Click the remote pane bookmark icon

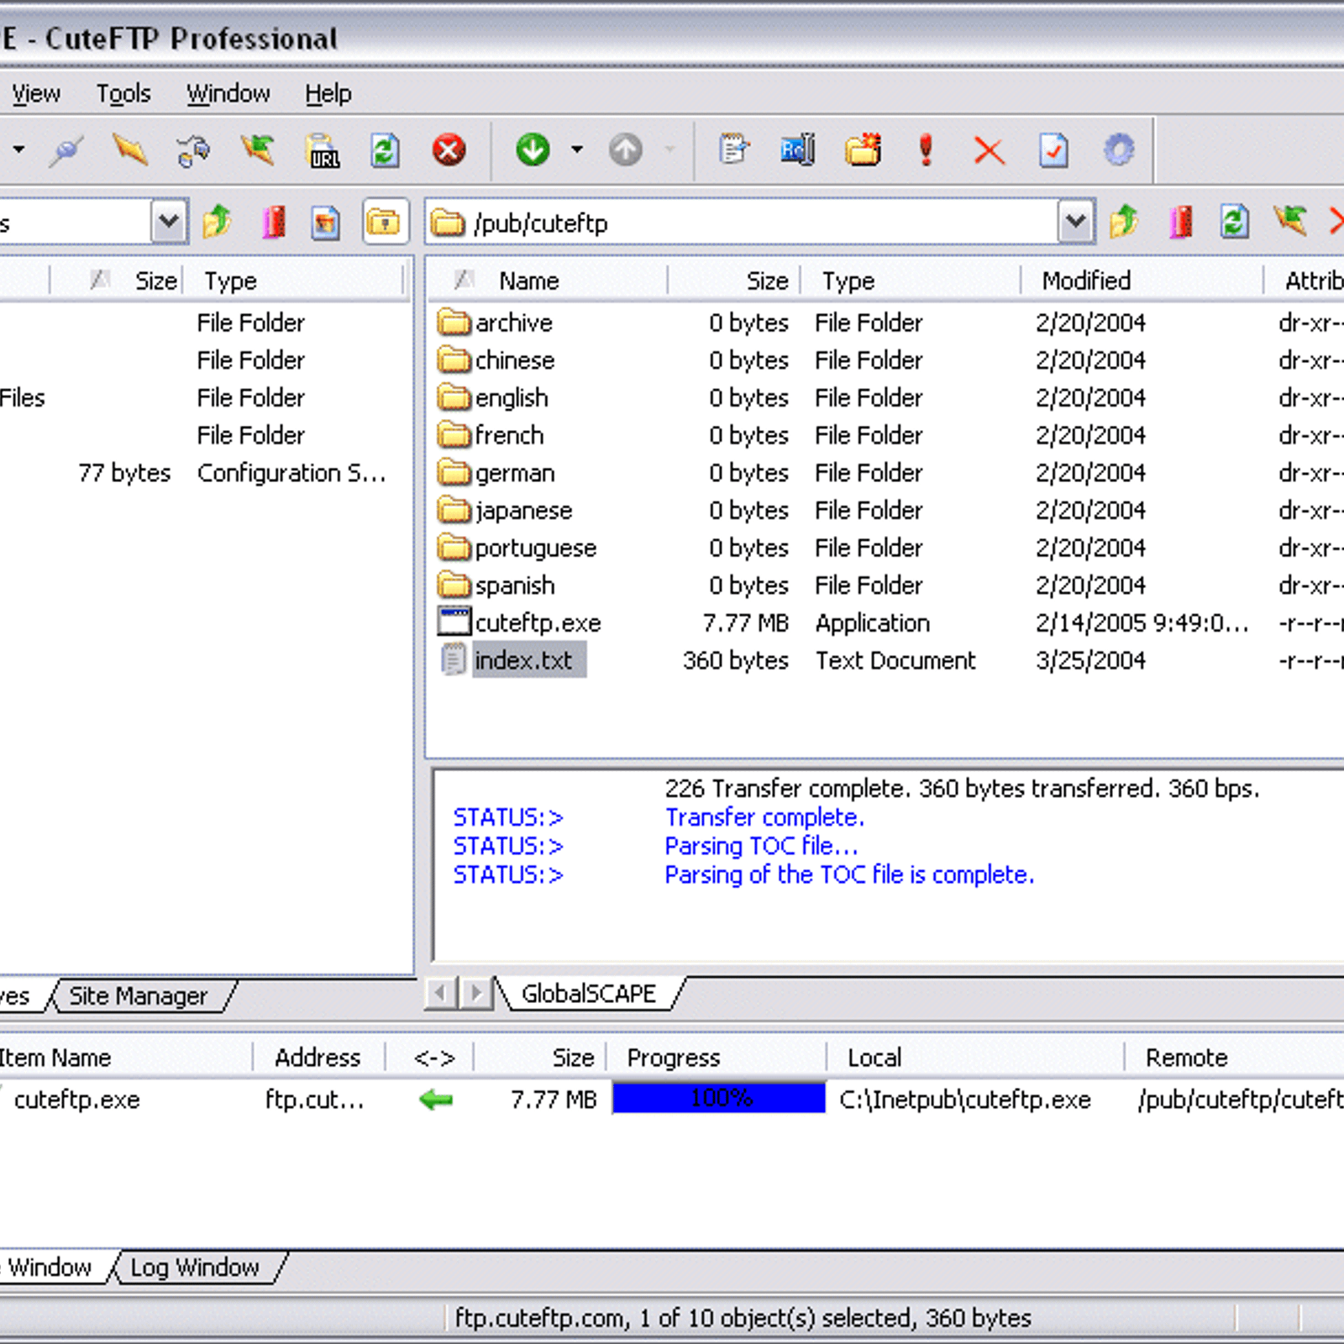1181,223
